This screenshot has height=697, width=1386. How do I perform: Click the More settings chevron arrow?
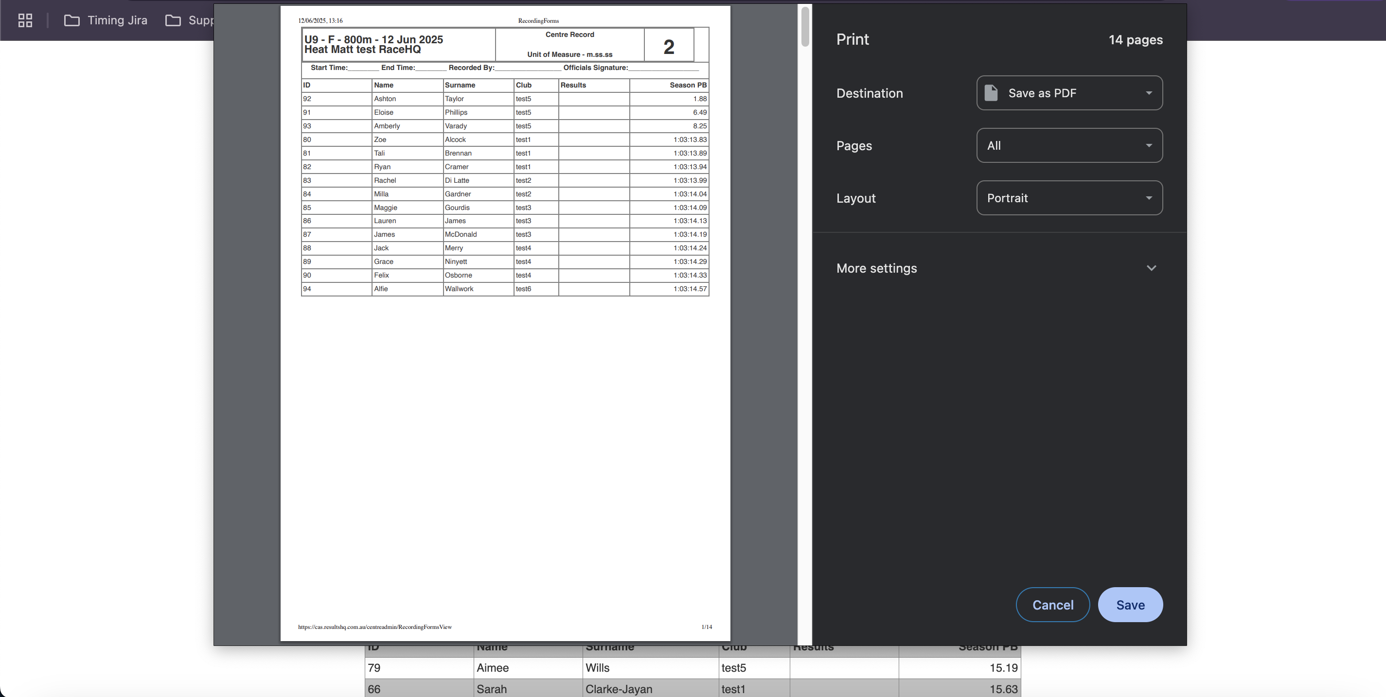click(x=1151, y=268)
